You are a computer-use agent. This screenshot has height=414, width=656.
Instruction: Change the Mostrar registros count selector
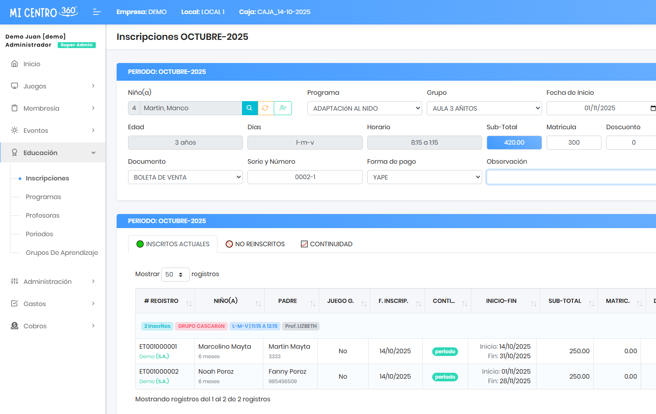click(175, 274)
